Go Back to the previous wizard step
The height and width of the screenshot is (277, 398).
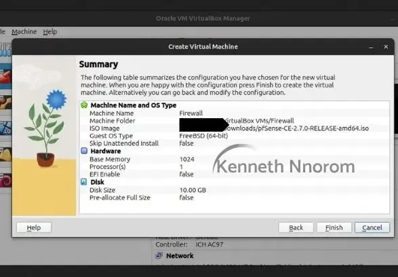[296, 227]
